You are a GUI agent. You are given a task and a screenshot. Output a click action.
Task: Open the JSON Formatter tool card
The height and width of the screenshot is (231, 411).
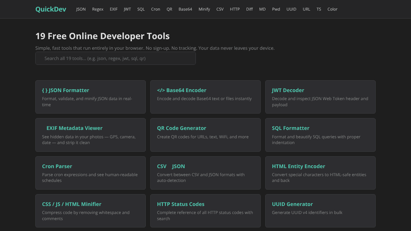pos(91,97)
